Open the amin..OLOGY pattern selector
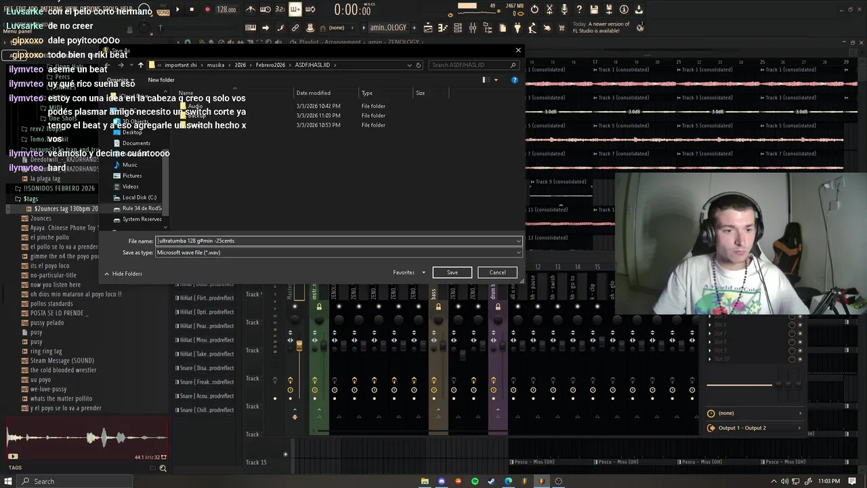The width and height of the screenshot is (867, 488). coord(388,28)
